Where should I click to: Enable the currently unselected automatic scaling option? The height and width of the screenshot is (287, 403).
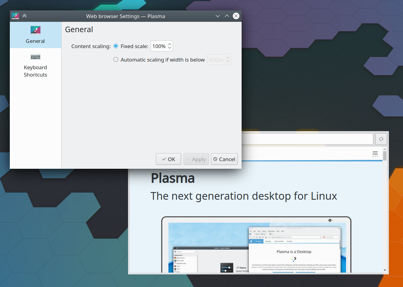point(116,59)
